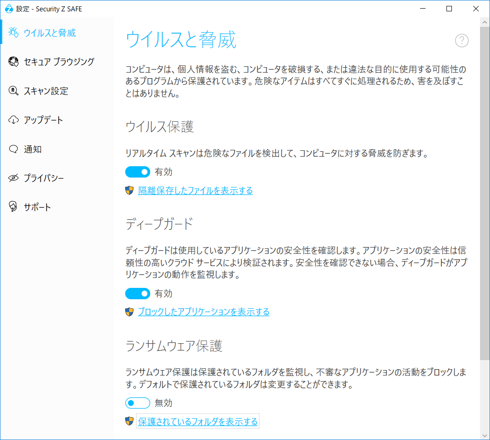The height and width of the screenshot is (440, 490).
Task: Open the プライバシー settings section
Action: [44, 178]
